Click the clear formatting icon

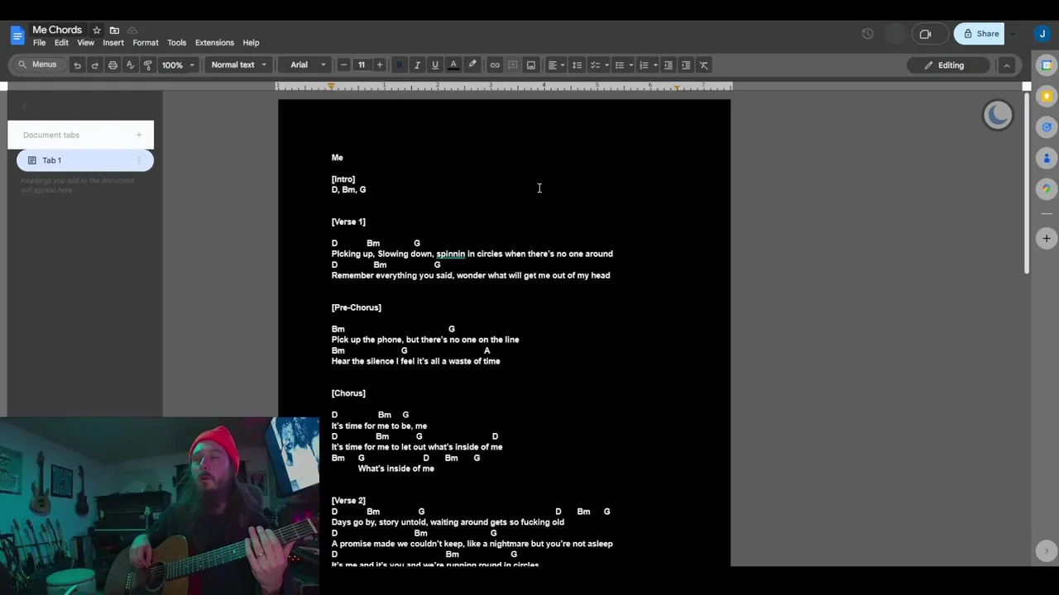[x=704, y=65]
